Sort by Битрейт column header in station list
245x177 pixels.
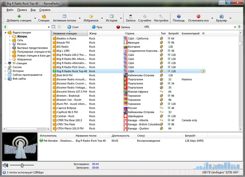174,33
